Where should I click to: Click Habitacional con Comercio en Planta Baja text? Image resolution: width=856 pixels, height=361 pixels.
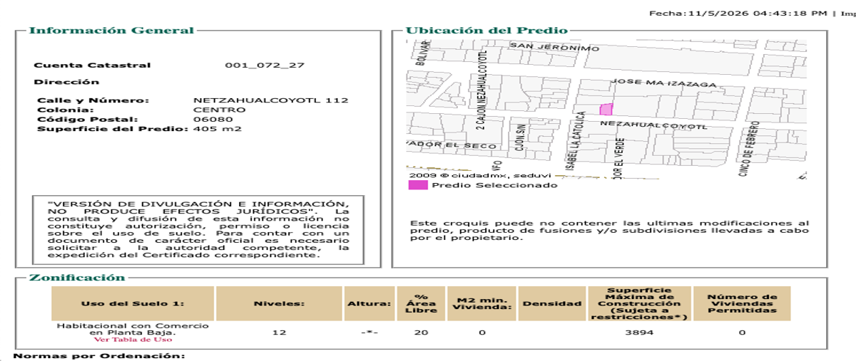click(x=133, y=329)
